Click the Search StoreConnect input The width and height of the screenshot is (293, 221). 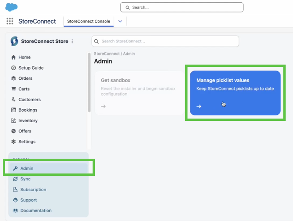165,41
